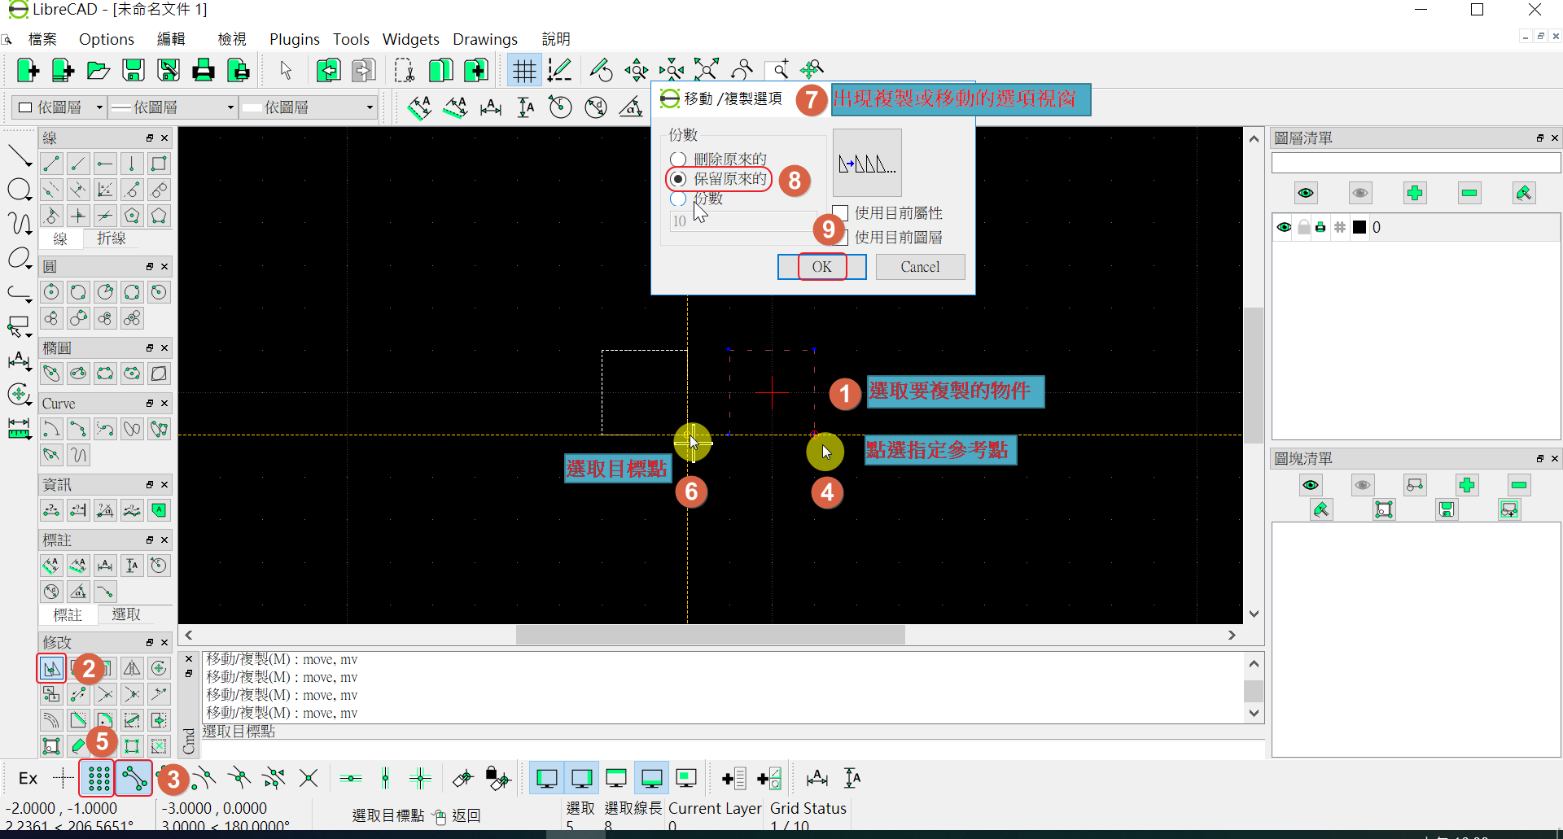The height and width of the screenshot is (839, 1563).
Task: Select the Ellipse tool in left sidebar
Action: pos(19,260)
